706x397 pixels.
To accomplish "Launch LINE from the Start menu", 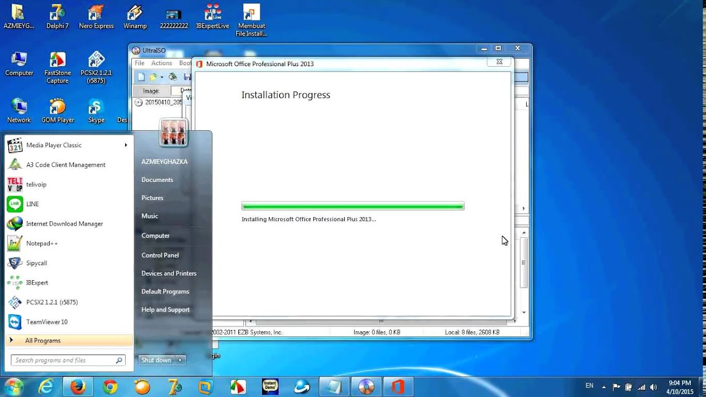I will click(x=68, y=204).
